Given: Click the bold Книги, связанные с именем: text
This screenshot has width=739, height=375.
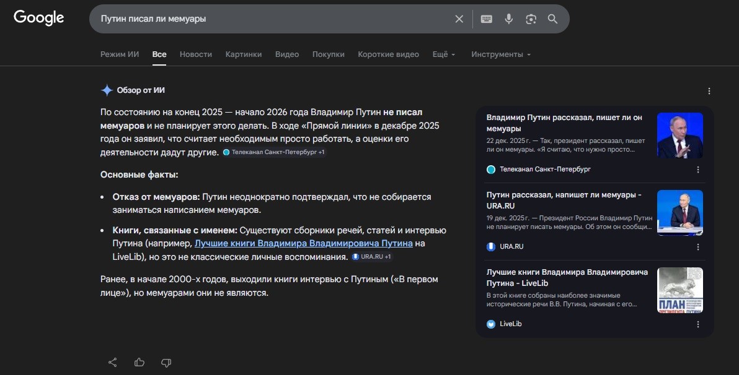Looking at the screenshot, I should point(175,230).
